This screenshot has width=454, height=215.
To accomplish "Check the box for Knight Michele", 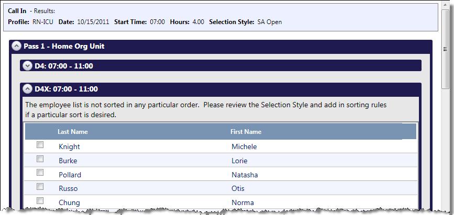I will (x=40, y=145).
